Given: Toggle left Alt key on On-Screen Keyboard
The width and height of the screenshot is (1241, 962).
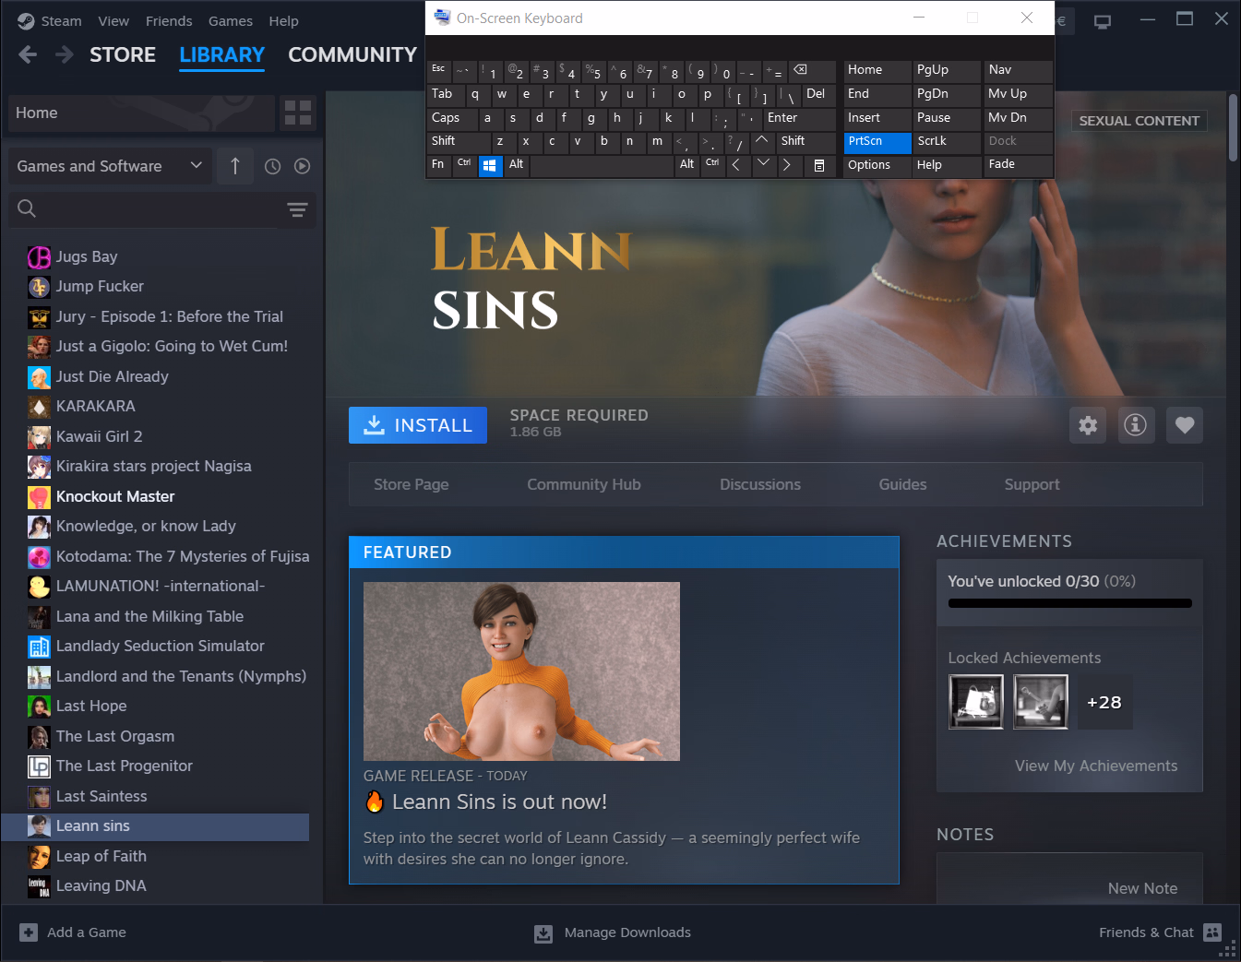Looking at the screenshot, I should [516, 165].
